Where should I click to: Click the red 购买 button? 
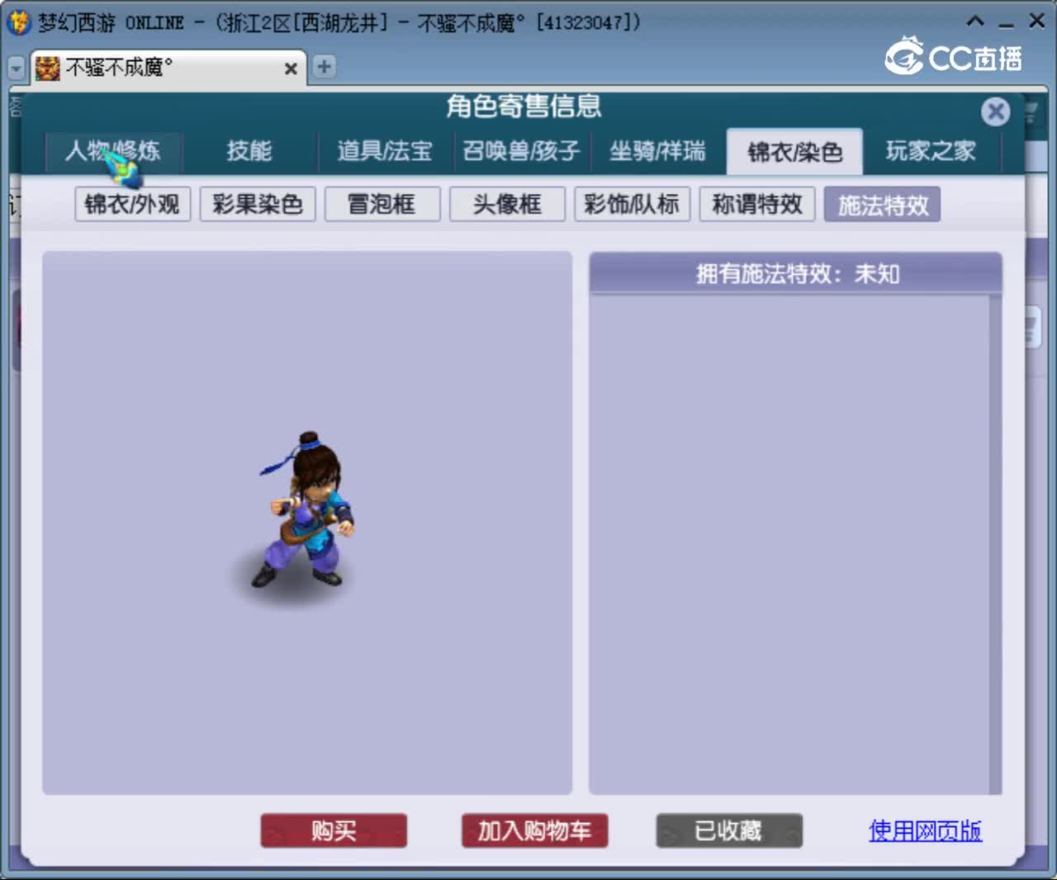pyautogui.click(x=334, y=830)
